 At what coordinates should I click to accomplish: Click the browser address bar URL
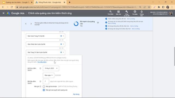point(78,7)
